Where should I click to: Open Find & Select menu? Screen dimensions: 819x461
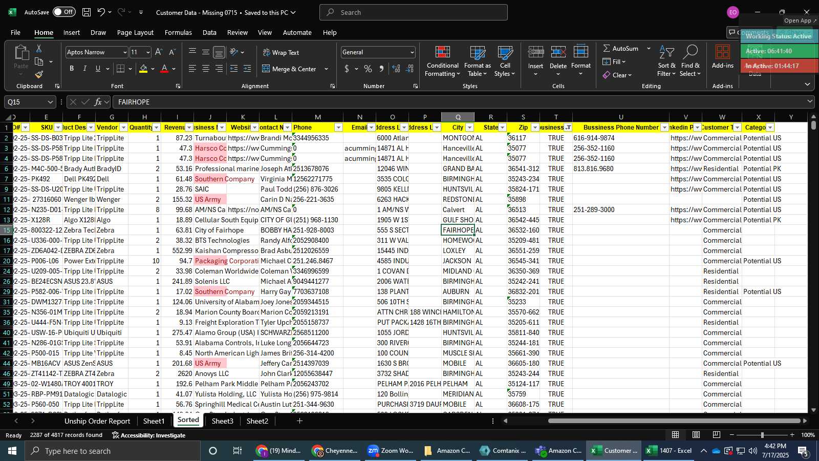point(691,61)
